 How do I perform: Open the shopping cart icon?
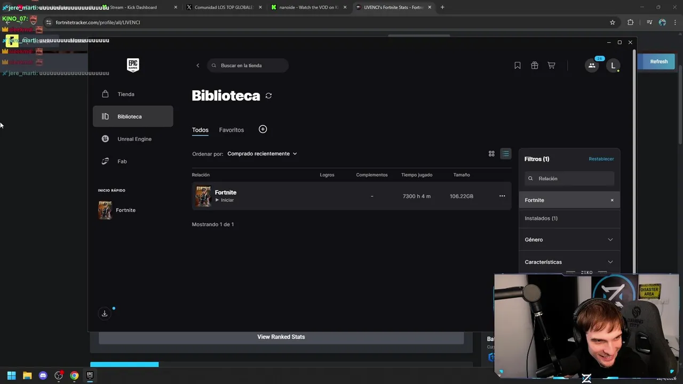coord(551,66)
